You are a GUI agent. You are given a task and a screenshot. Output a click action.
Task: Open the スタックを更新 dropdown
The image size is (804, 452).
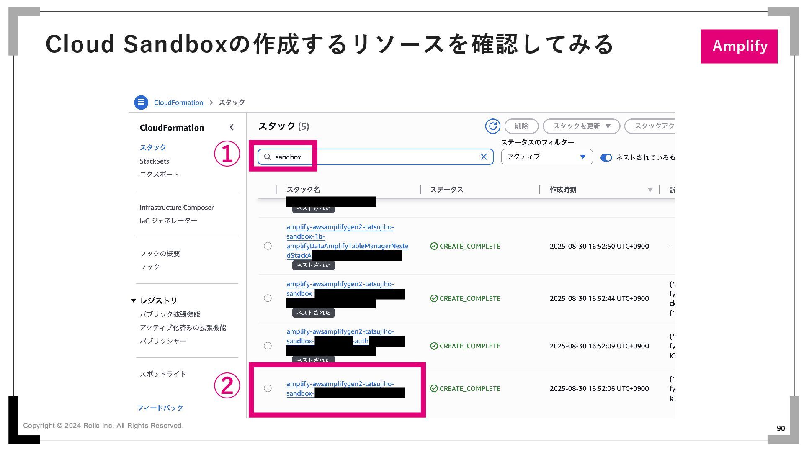coord(581,126)
